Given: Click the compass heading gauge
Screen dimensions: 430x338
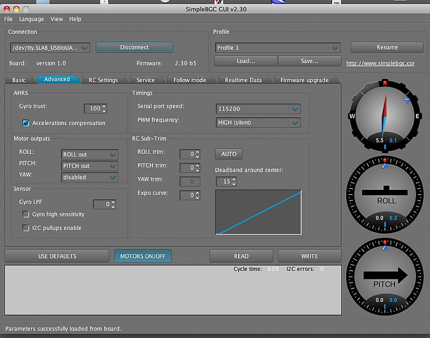Looking at the screenshot, I should [385, 115].
